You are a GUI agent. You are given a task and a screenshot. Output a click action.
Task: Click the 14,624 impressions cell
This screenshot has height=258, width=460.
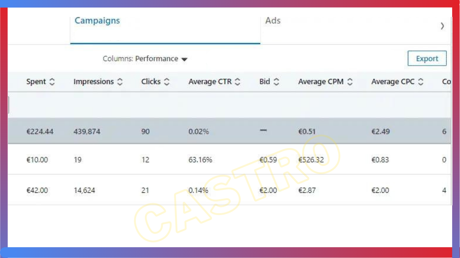[84, 191]
